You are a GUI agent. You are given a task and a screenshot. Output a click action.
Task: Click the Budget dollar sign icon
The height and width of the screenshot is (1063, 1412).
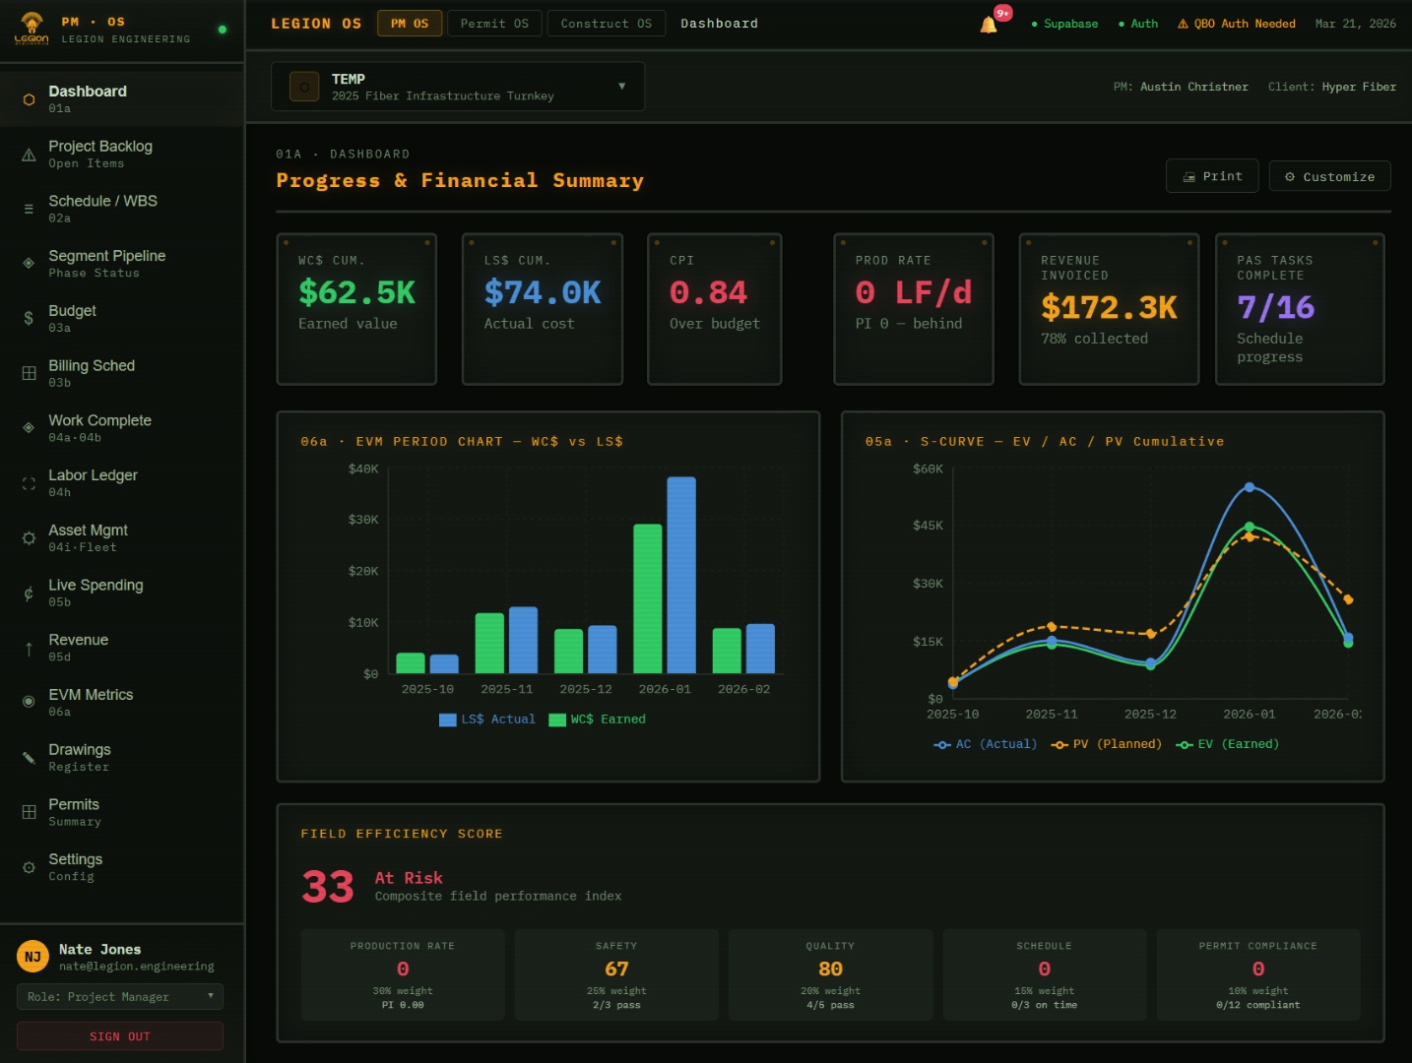[29, 318]
